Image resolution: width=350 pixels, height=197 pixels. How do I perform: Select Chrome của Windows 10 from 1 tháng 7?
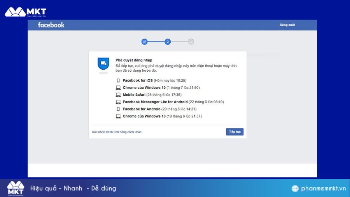coord(158,88)
